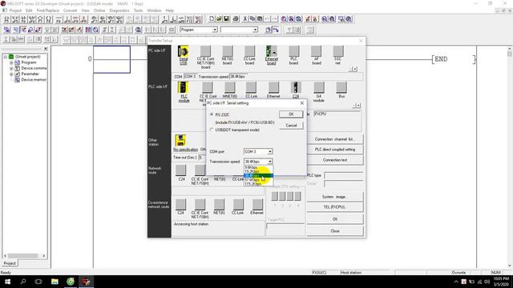The image size is (513, 288).
Task: Choose 115.2Kbps from the speed list
Action: 258,184
